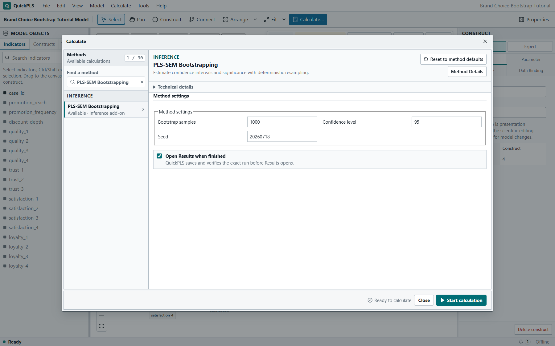Open the Fit dropdown arrow
Screen dimensions: 555x346
[x=284, y=19]
